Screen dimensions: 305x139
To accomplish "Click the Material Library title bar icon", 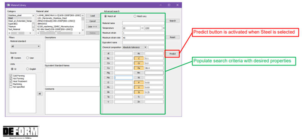I will [x=8, y=5].
